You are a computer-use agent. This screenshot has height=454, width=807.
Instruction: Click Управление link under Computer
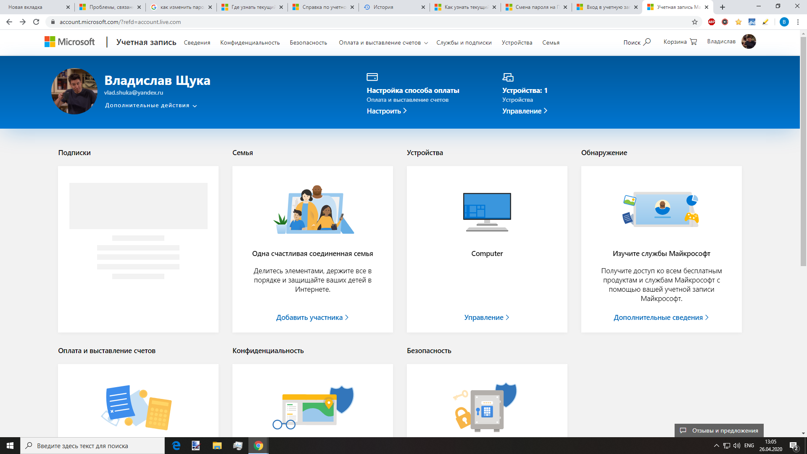pos(487,318)
